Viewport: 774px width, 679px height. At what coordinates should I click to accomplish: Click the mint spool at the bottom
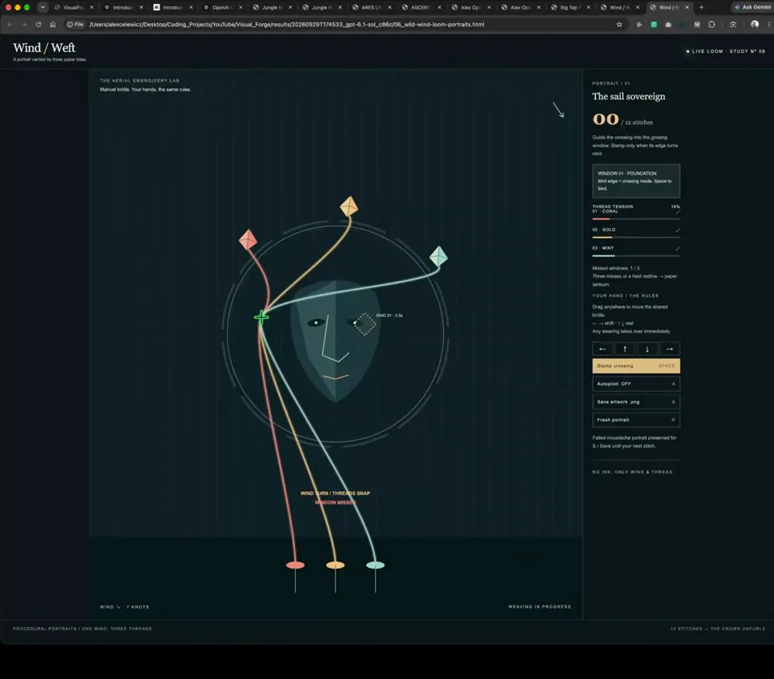click(x=375, y=565)
